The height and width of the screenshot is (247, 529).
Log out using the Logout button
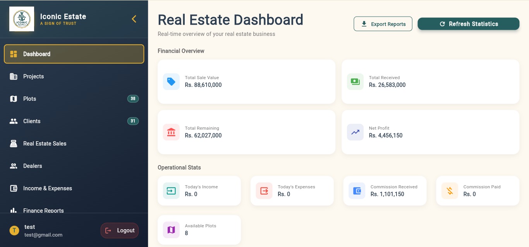pos(120,230)
